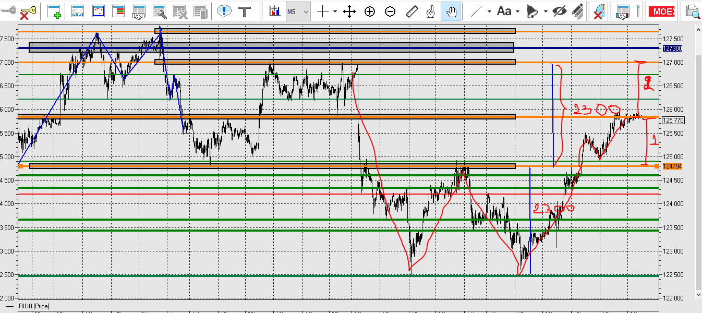Viewport: 702px width, 313px height.
Task: Click the right orange handle of 124794 line
Action: pyautogui.click(x=656, y=166)
